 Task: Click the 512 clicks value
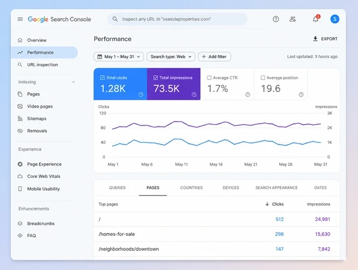[279, 219]
